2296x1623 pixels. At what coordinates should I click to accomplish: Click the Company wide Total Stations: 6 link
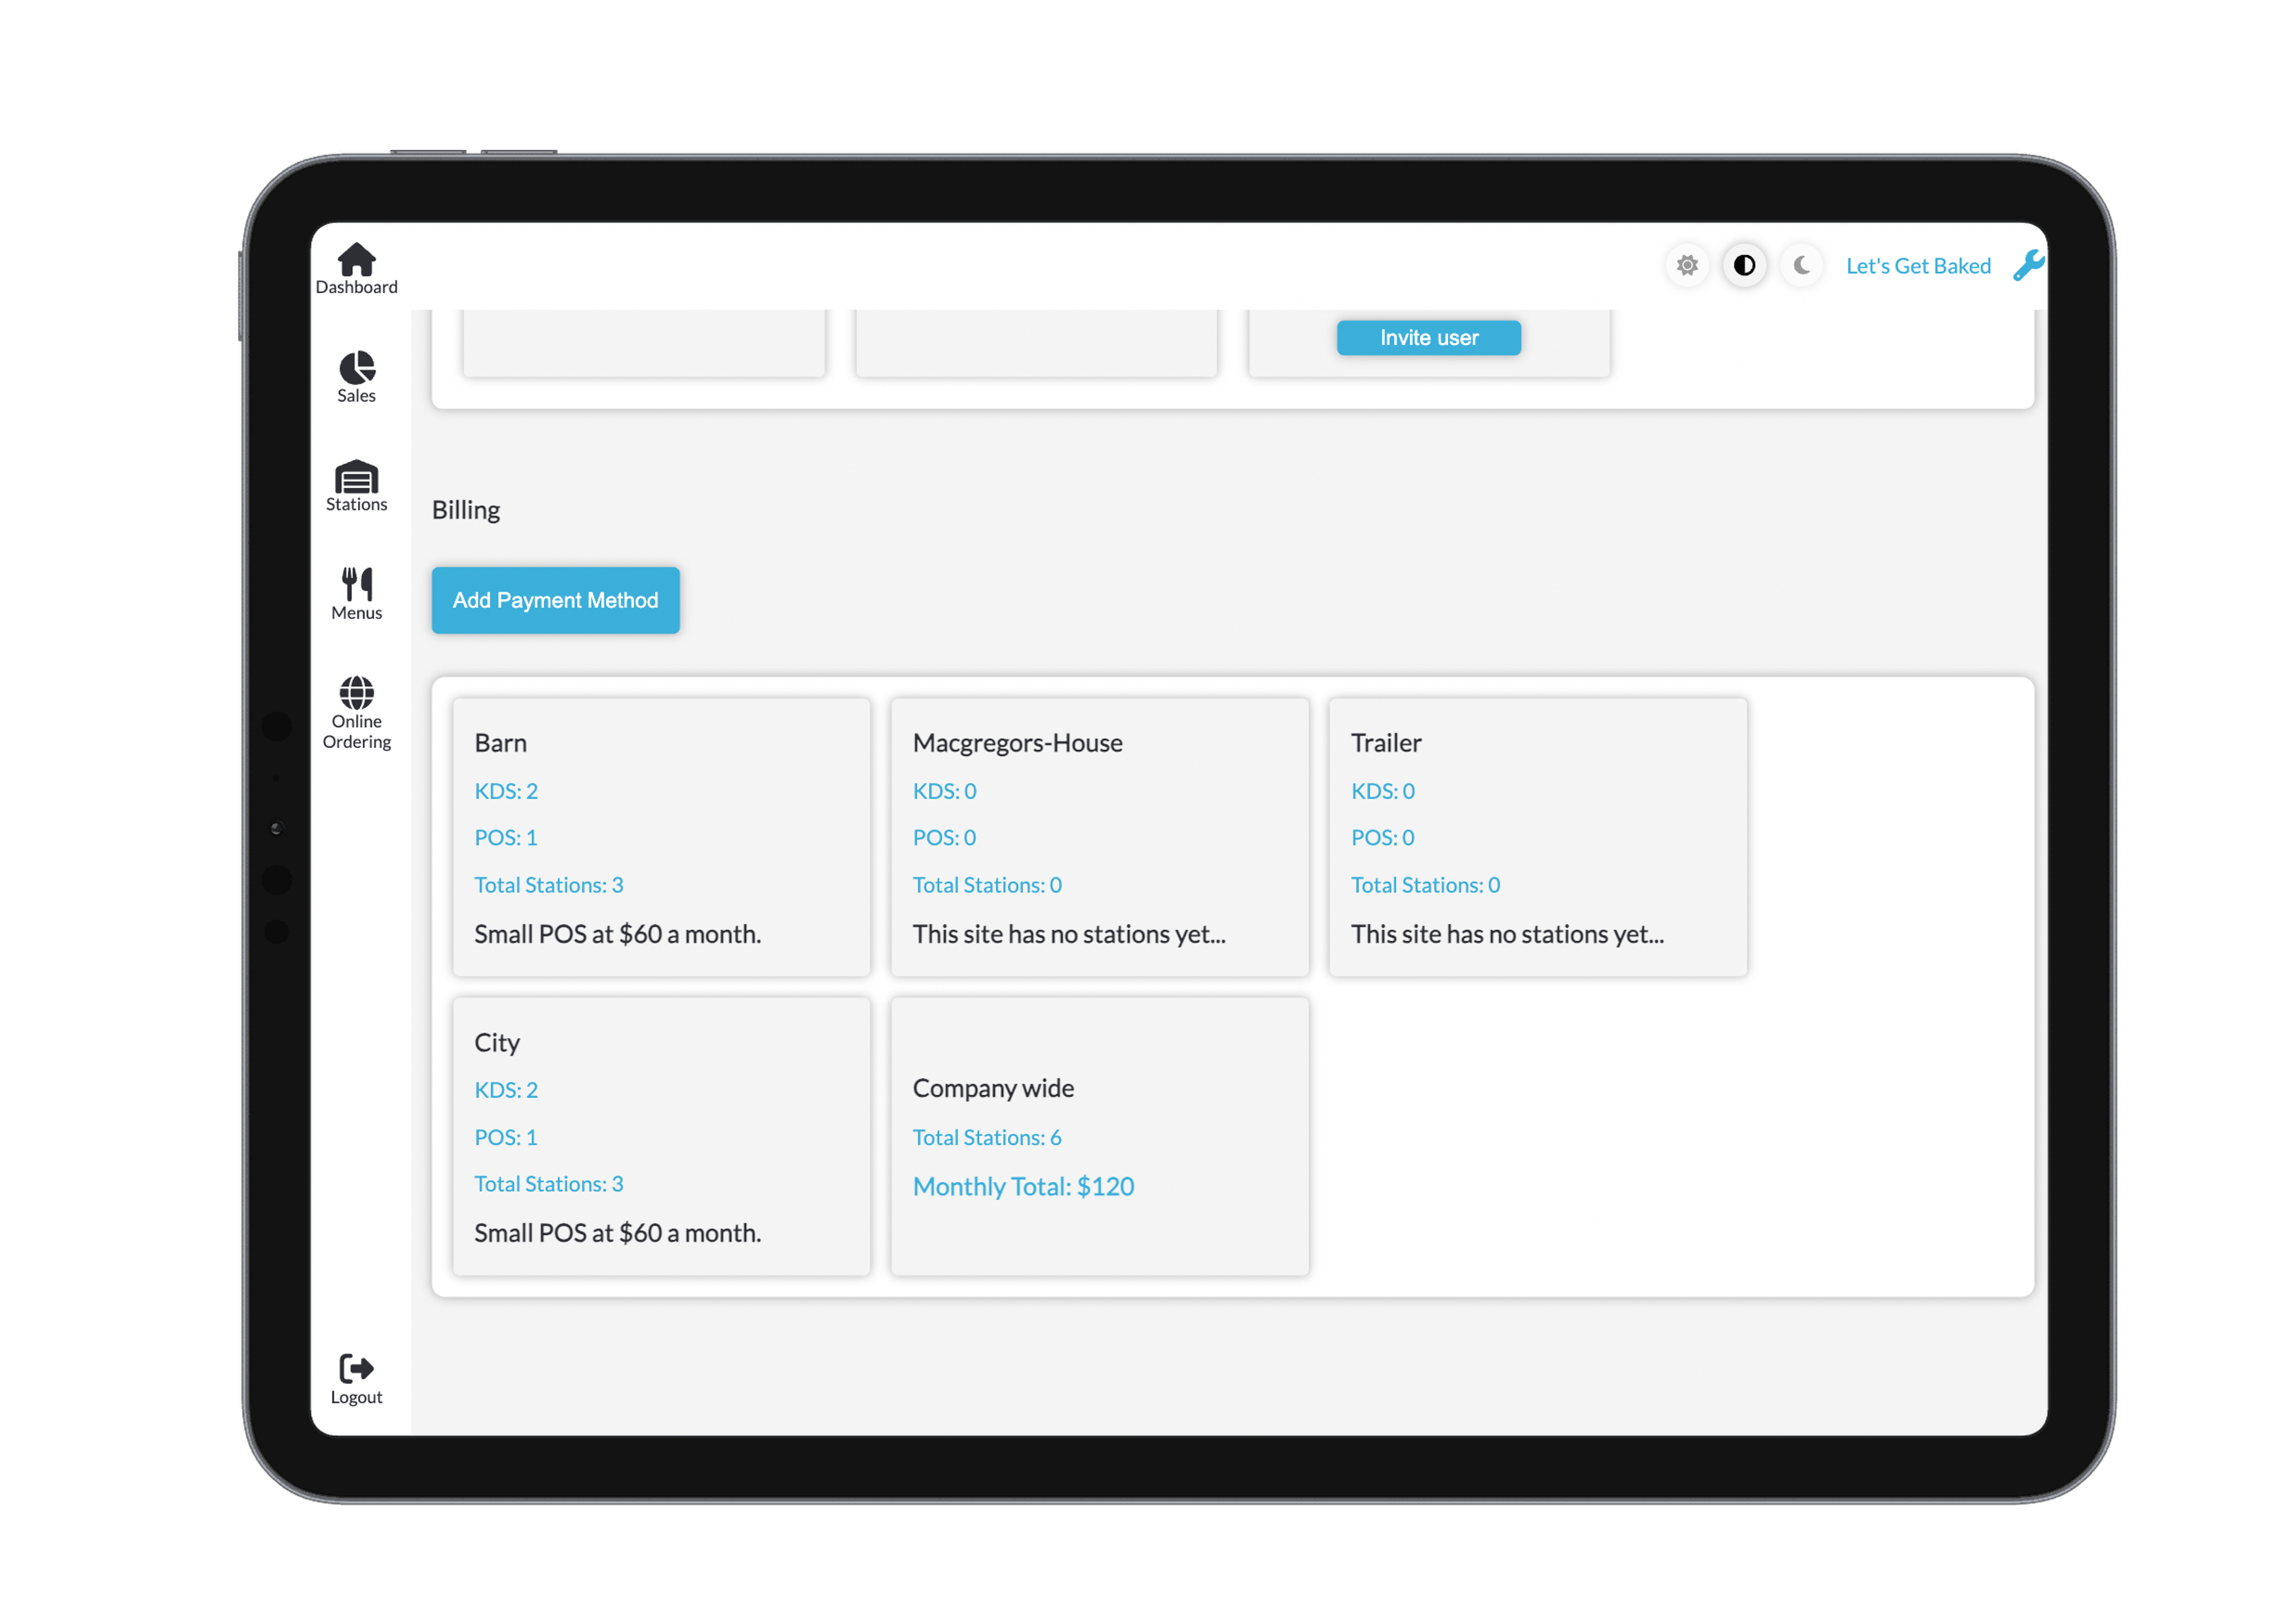(x=986, y=1137)
